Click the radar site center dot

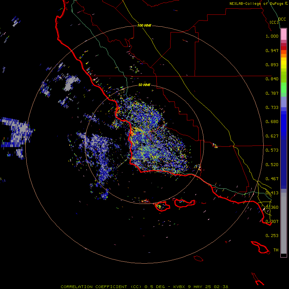click(144, 144)
